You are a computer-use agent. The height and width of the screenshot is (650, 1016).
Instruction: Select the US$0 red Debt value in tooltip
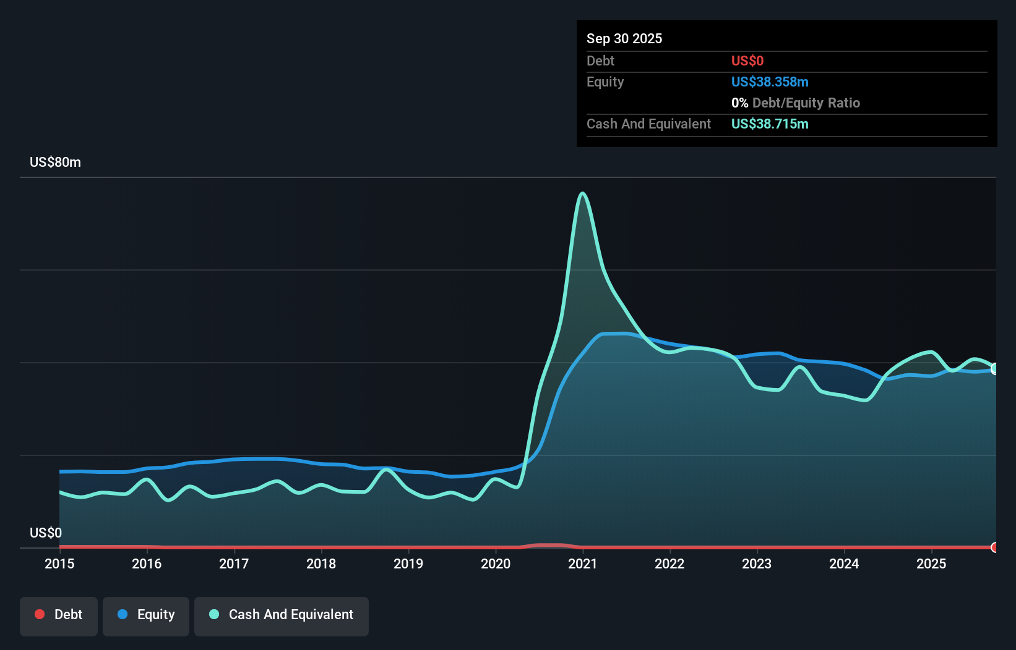[747, 61]
